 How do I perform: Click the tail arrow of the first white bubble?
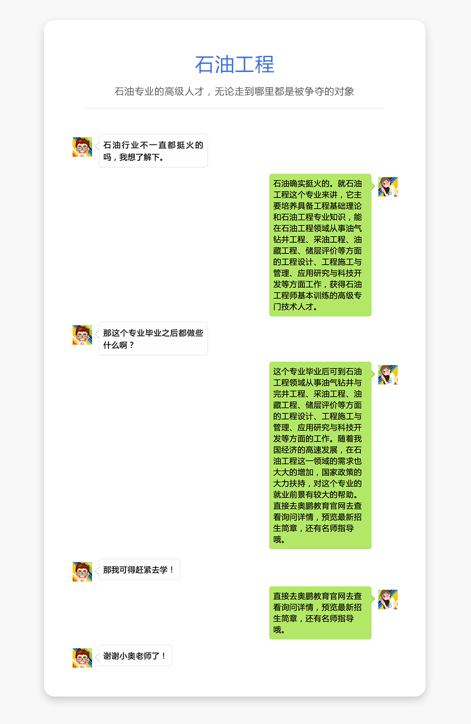(x=97, y=147)
